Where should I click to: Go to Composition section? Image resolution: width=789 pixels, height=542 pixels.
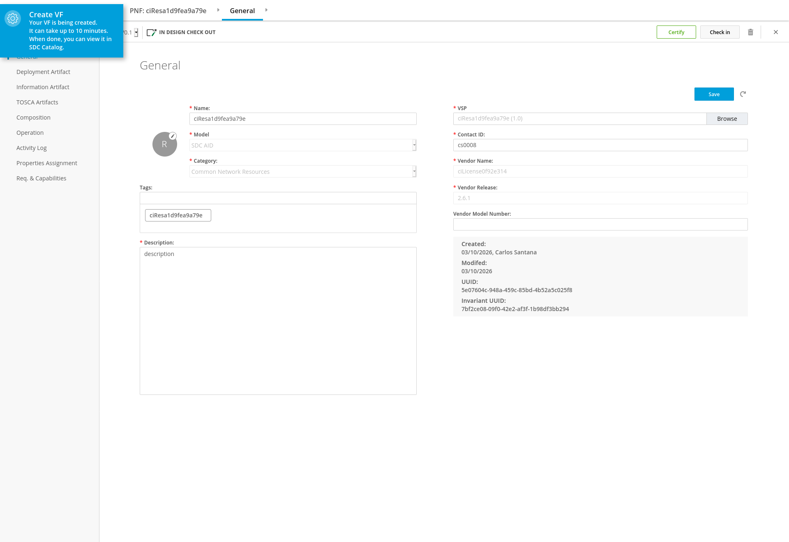(x=33, y=118)
